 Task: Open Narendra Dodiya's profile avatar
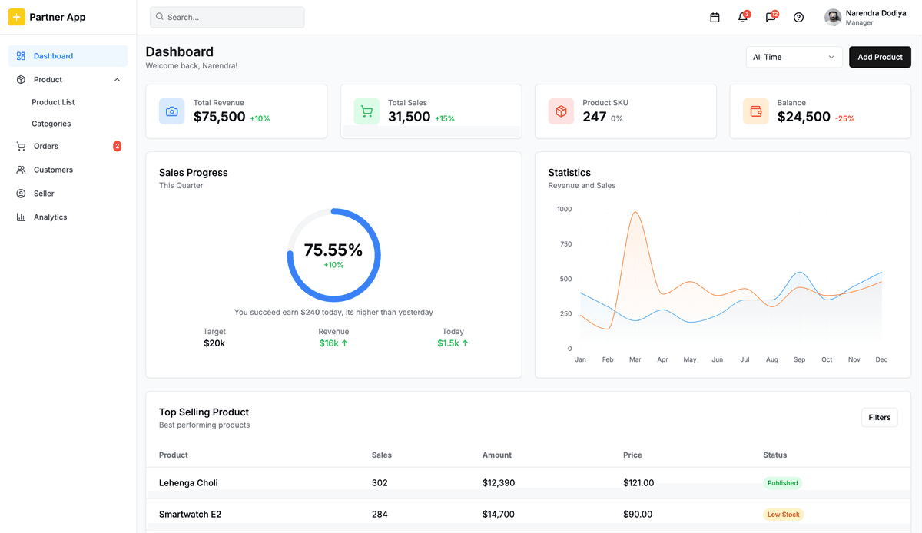coord(833,16)
